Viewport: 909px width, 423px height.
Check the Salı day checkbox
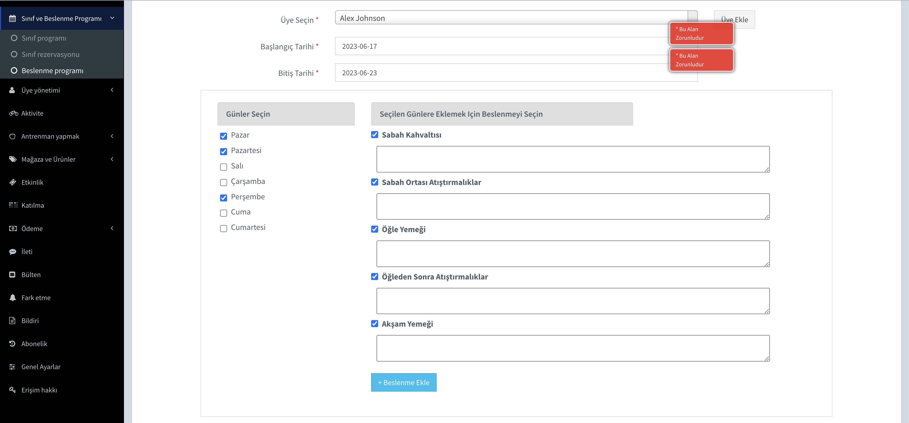pos(223,167)
